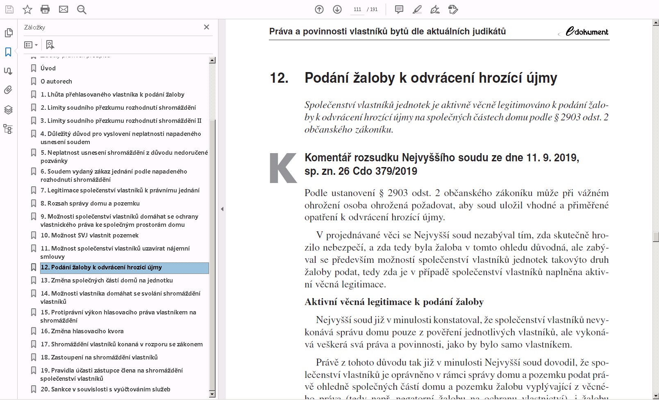Click subheading "Aktivní věcná legitimace k podání žaloby"
Screen dimensions: 659x400
tap(394, 302)
